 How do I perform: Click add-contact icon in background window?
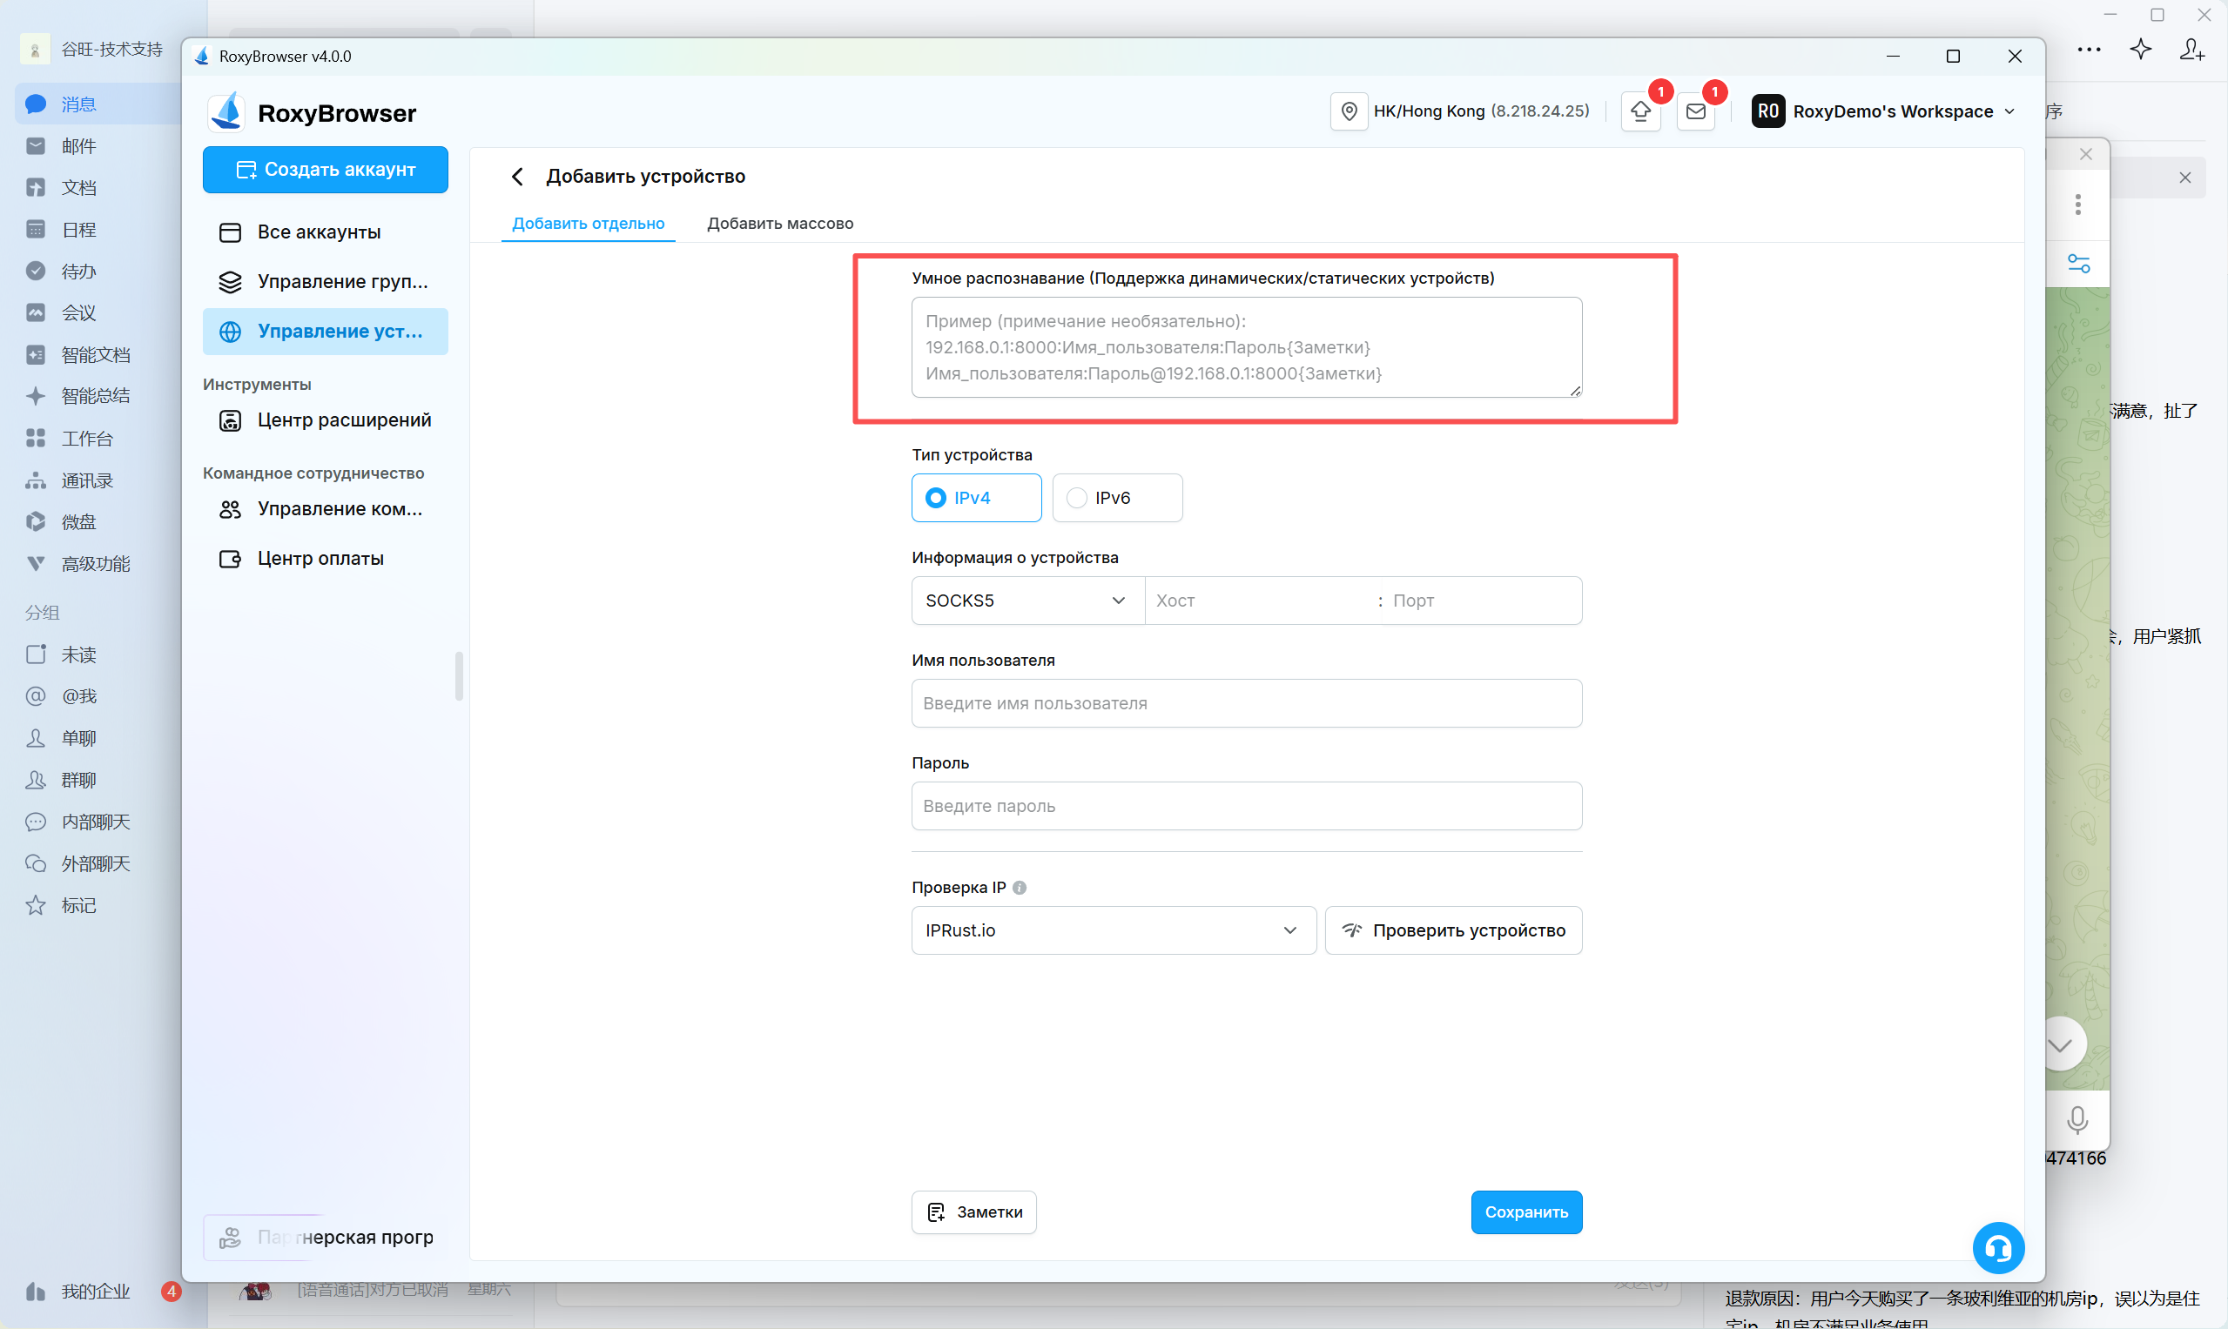pos(2191,50)
